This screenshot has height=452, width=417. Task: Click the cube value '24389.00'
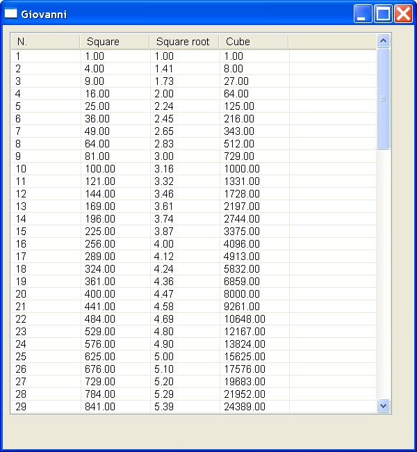point(245,407)
